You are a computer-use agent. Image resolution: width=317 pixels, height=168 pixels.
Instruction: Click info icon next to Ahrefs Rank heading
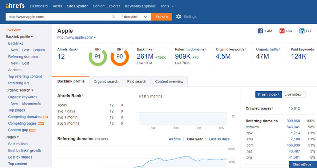click(83, 95)
